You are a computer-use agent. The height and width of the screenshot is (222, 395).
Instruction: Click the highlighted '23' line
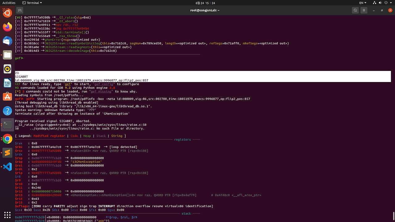click(x=17, y=73)
